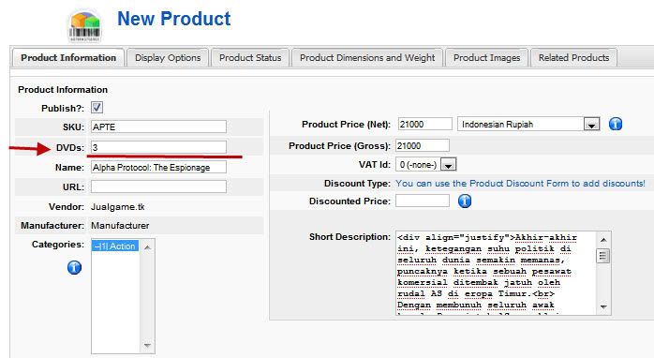Click the Short Description scrollbar thumb

point(603,255)
